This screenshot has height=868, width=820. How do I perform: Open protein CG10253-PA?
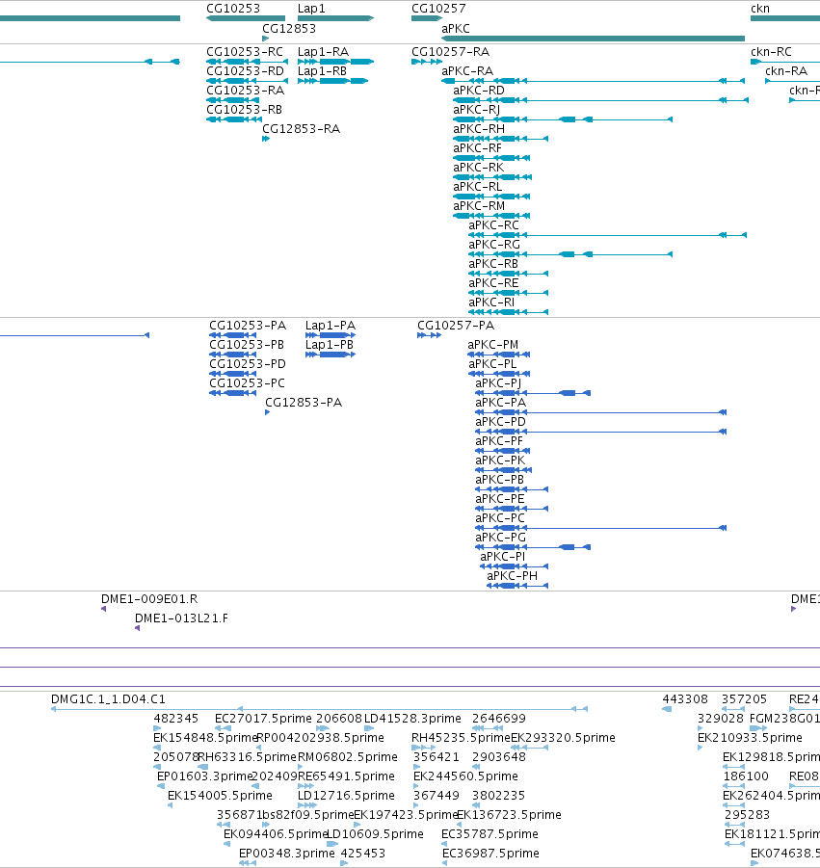pyautogui.click(x=248, y=326)
